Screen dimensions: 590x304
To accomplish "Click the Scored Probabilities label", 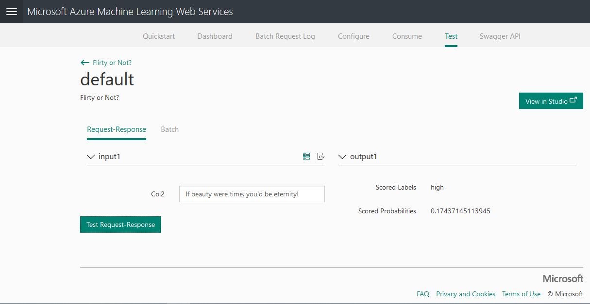I will (x=387, y=211).
